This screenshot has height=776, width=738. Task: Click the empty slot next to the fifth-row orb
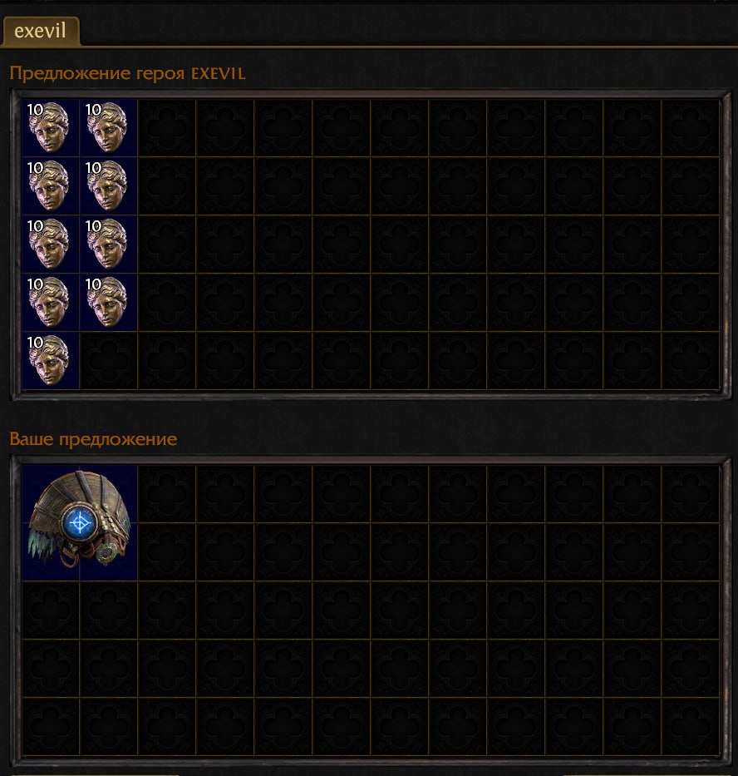click(108, 361)
